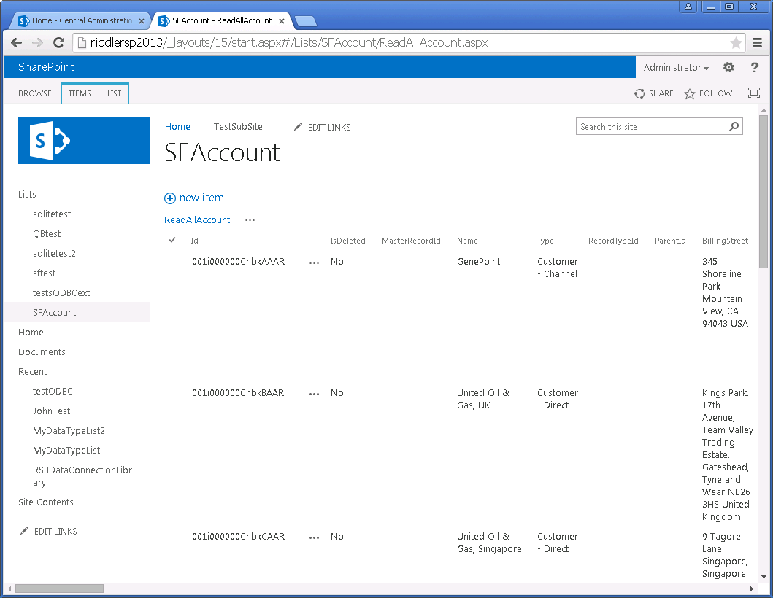
Task: Open the view options ellipsis beside ReadAllAccount
Action: point(250,220)
